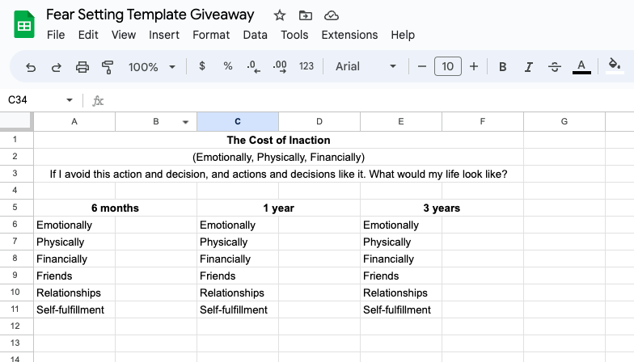Increase font size with plus button
The height and width of the screenshot is (362, 634).
pos(474,67)
